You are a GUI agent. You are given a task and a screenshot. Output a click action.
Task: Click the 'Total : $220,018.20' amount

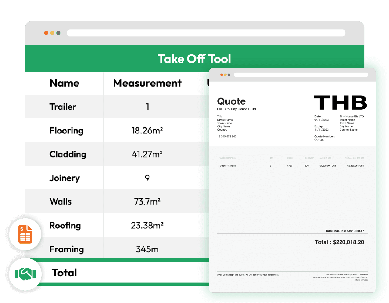coord(340,242)
